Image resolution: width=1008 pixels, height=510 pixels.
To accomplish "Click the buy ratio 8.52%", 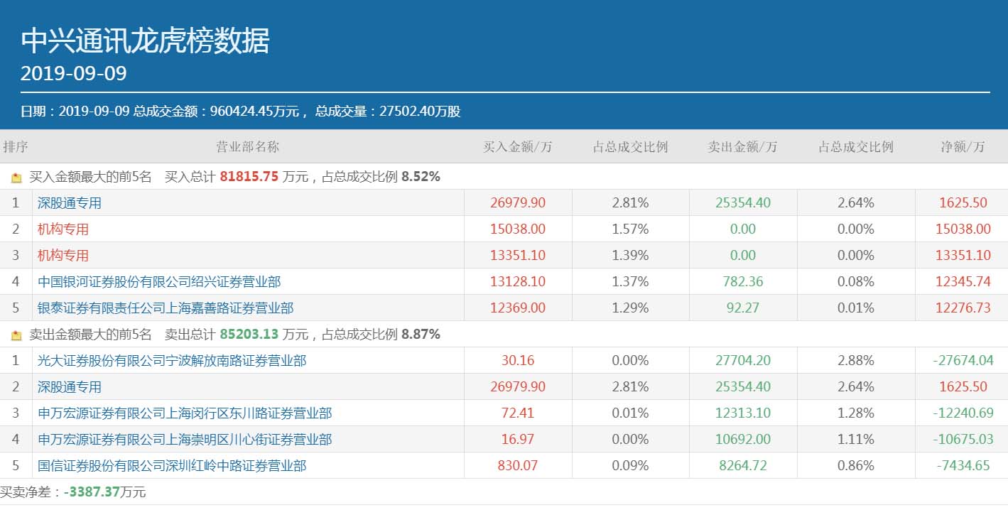I will click(421, 177).
